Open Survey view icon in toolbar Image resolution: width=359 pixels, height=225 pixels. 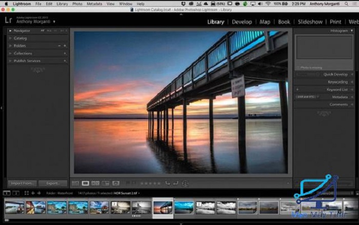(106, 183)
